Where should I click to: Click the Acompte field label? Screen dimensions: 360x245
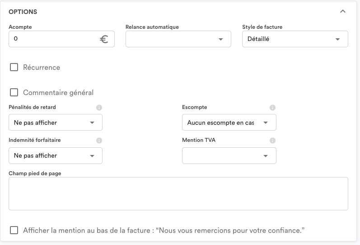coord(20,27)
